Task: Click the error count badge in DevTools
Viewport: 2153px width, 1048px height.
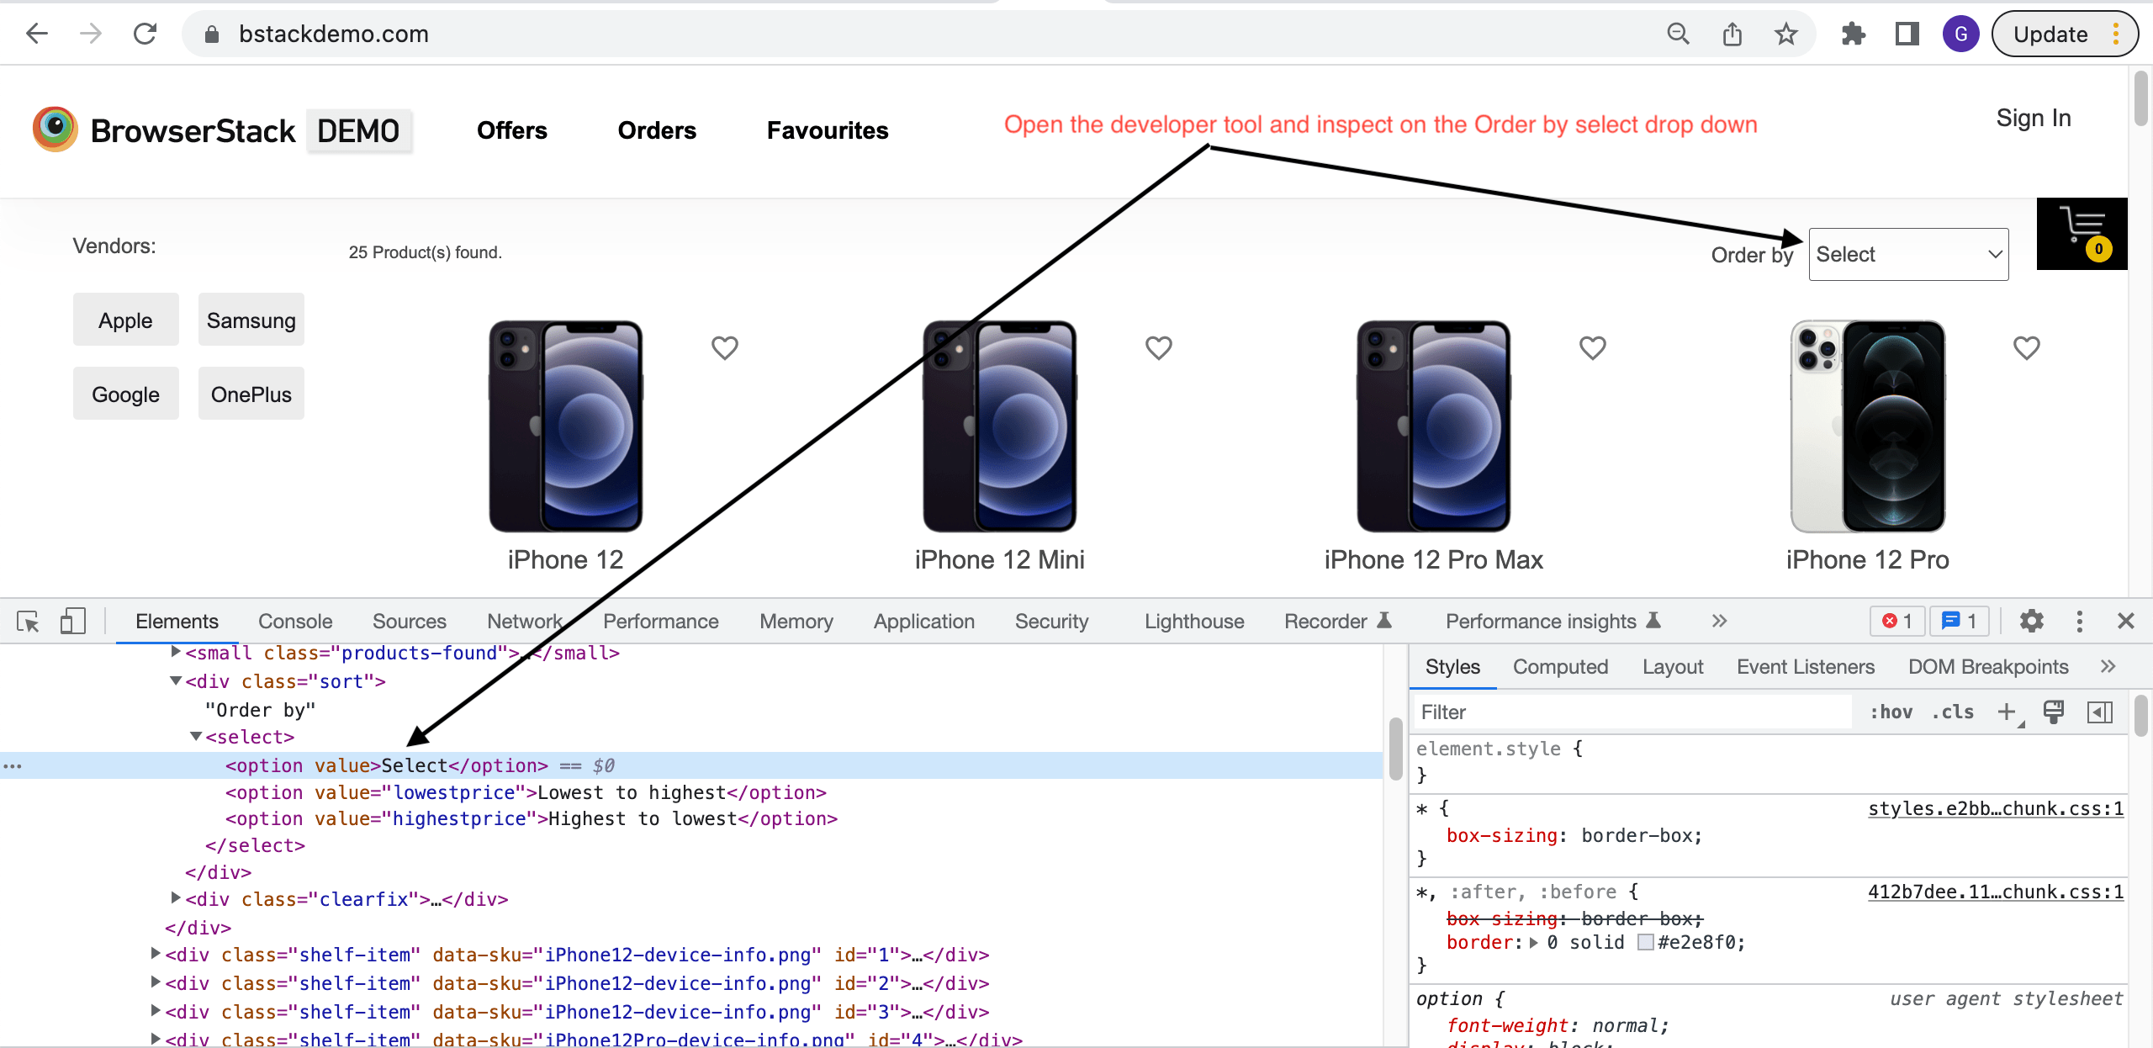Action: coord(1897,621)
